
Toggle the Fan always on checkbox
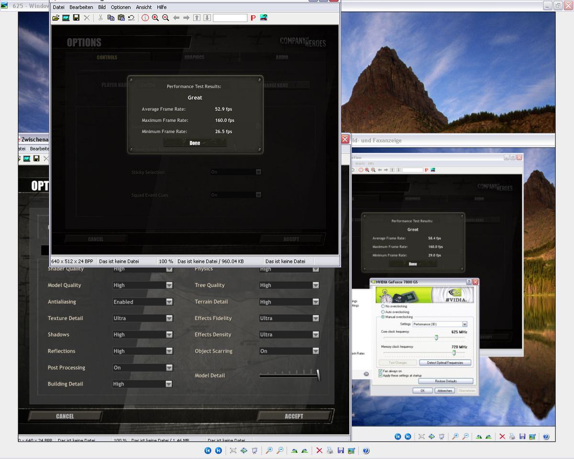tap(380, 371)
